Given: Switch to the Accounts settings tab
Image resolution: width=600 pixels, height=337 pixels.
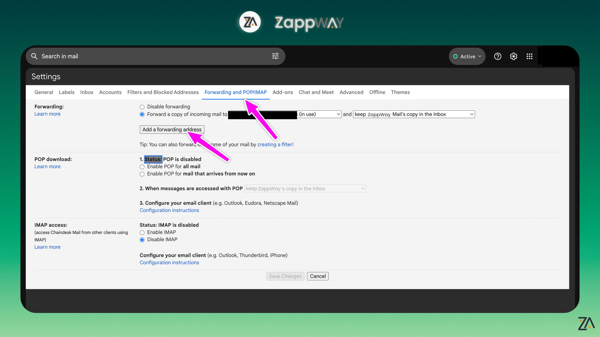Looking at the screenshot, I should 110,92.
